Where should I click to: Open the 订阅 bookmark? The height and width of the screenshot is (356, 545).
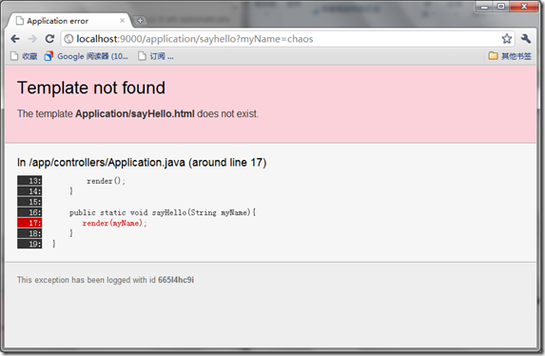156,56
